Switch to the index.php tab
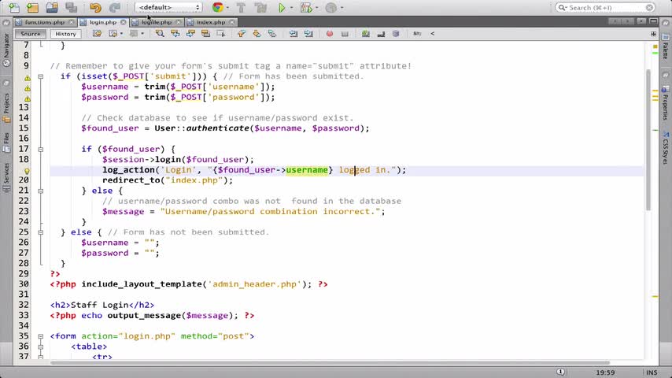Viewport: 672px width, 378px height. pos(211,22)
